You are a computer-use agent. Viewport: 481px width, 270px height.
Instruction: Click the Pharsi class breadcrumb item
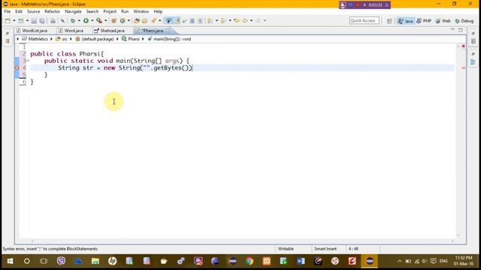(x=131, y=39)
